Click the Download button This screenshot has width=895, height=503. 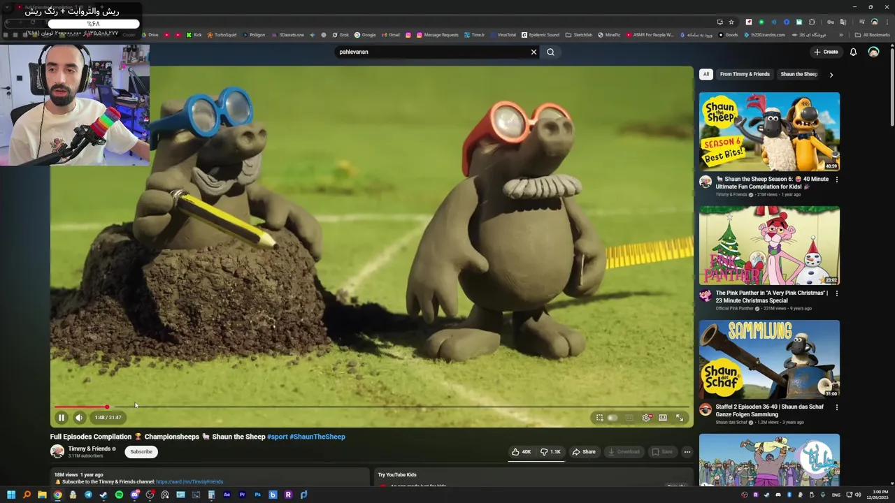(624, 452)
